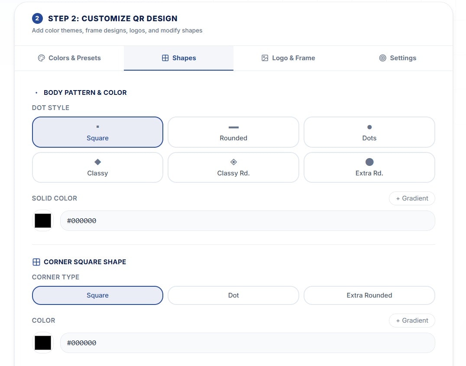Set corner type to Square
The image size is (466, 366).
click(x=97, y=295)
